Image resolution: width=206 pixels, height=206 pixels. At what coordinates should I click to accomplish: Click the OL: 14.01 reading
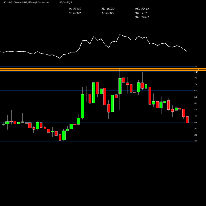coord(142,17)
